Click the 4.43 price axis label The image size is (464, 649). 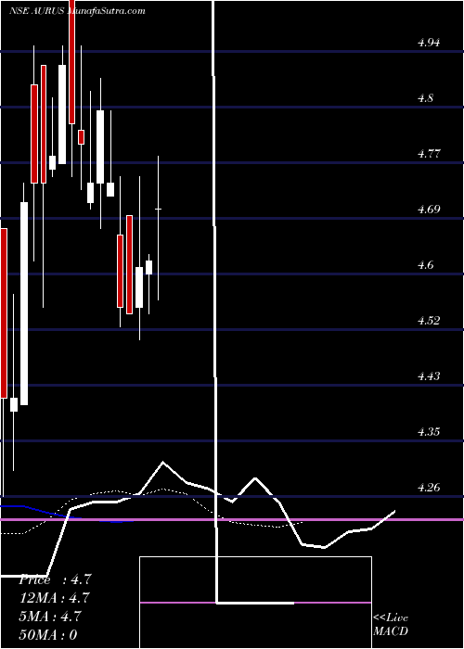pos(429,376)
